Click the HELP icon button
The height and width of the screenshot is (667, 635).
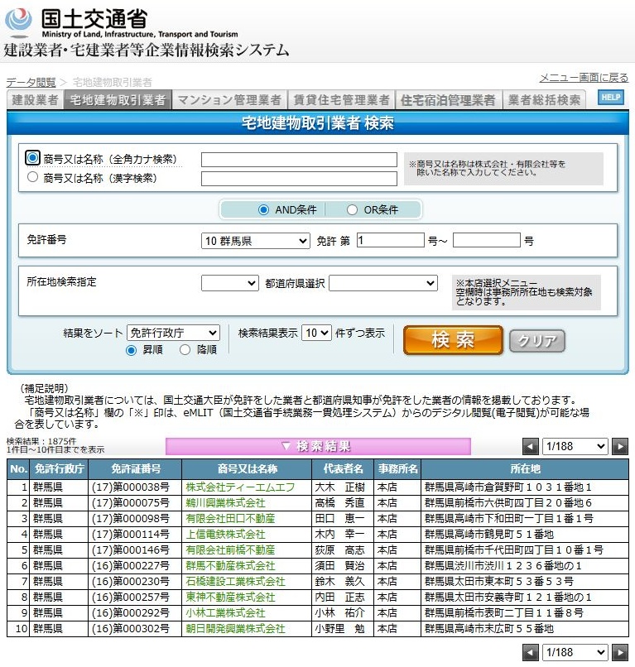coord(610,98)
